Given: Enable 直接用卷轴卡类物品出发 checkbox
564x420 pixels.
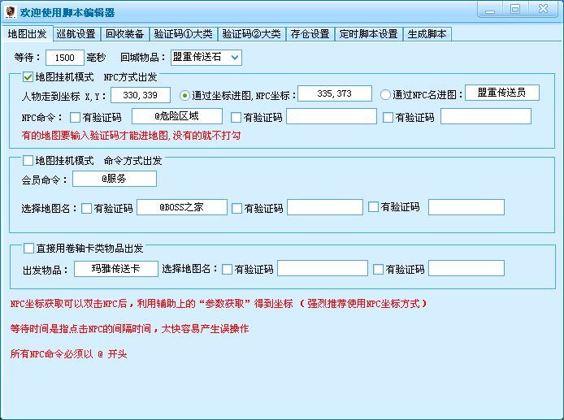Looking at the screenshot, I should pos(28,248).
